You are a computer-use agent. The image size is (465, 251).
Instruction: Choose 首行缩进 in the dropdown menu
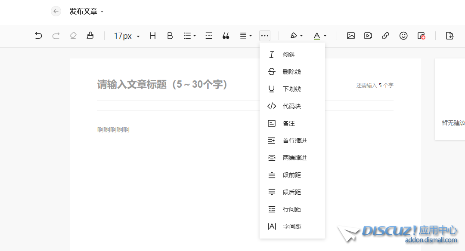tap(294, 141)
